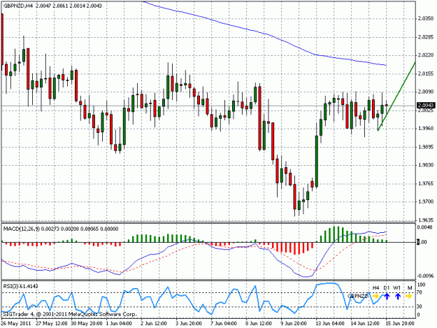
Task: Click the 7 Jun 04:00 time label
Action: 224,324
